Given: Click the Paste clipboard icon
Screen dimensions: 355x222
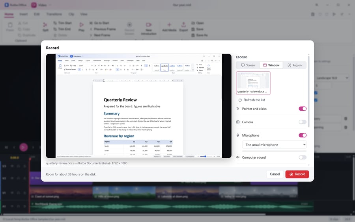Looking at the screenshot, I should click(10, 25).
